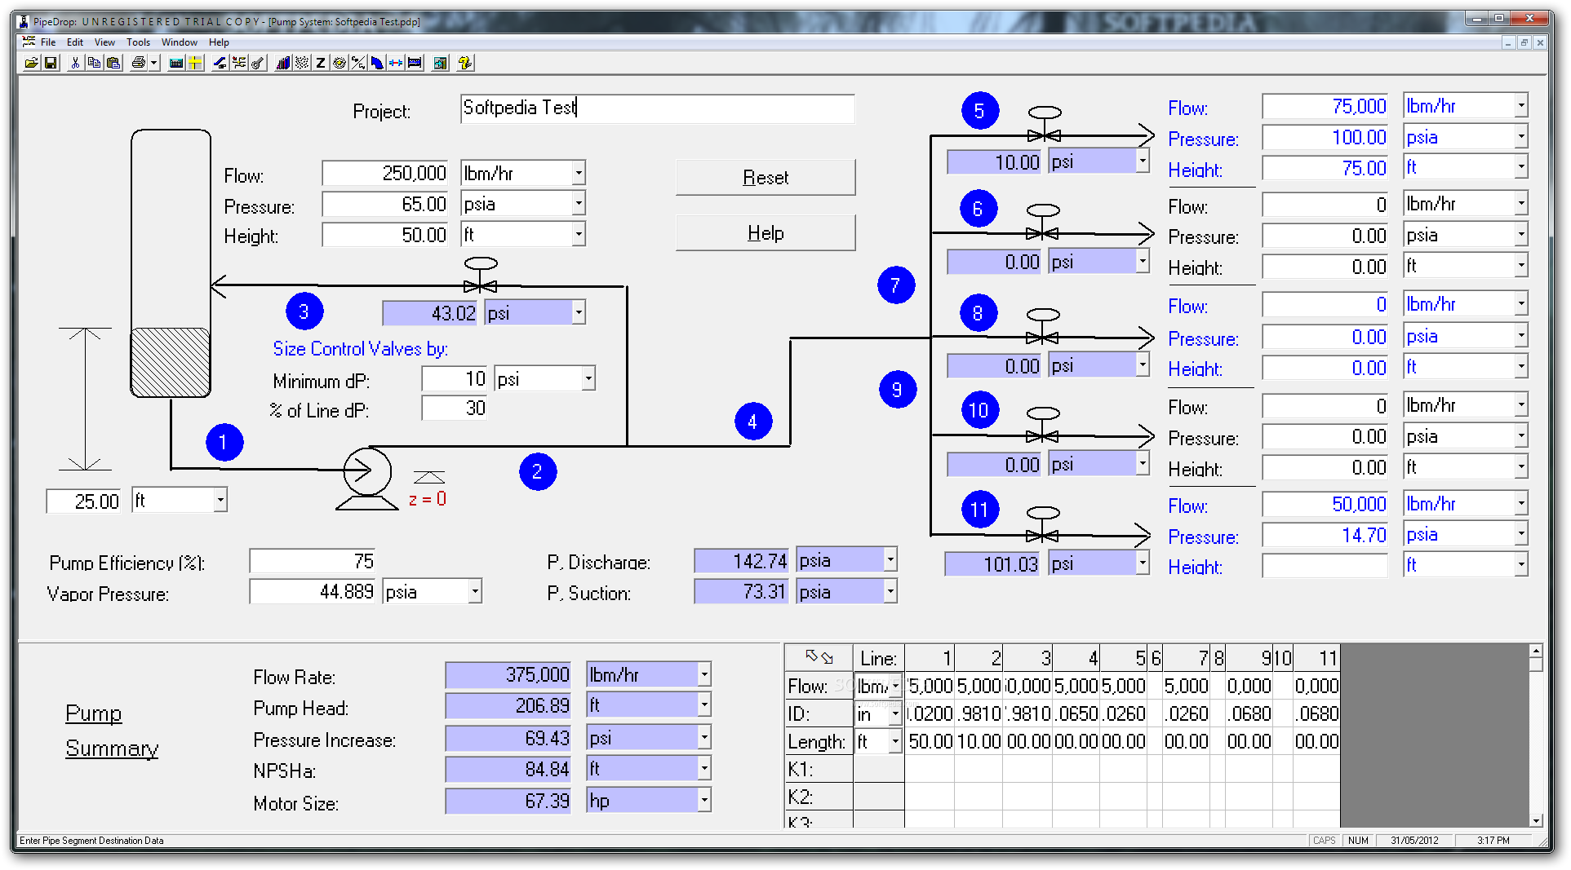
Task: Click the Cut scissors icon
Action: click(75, 63)
